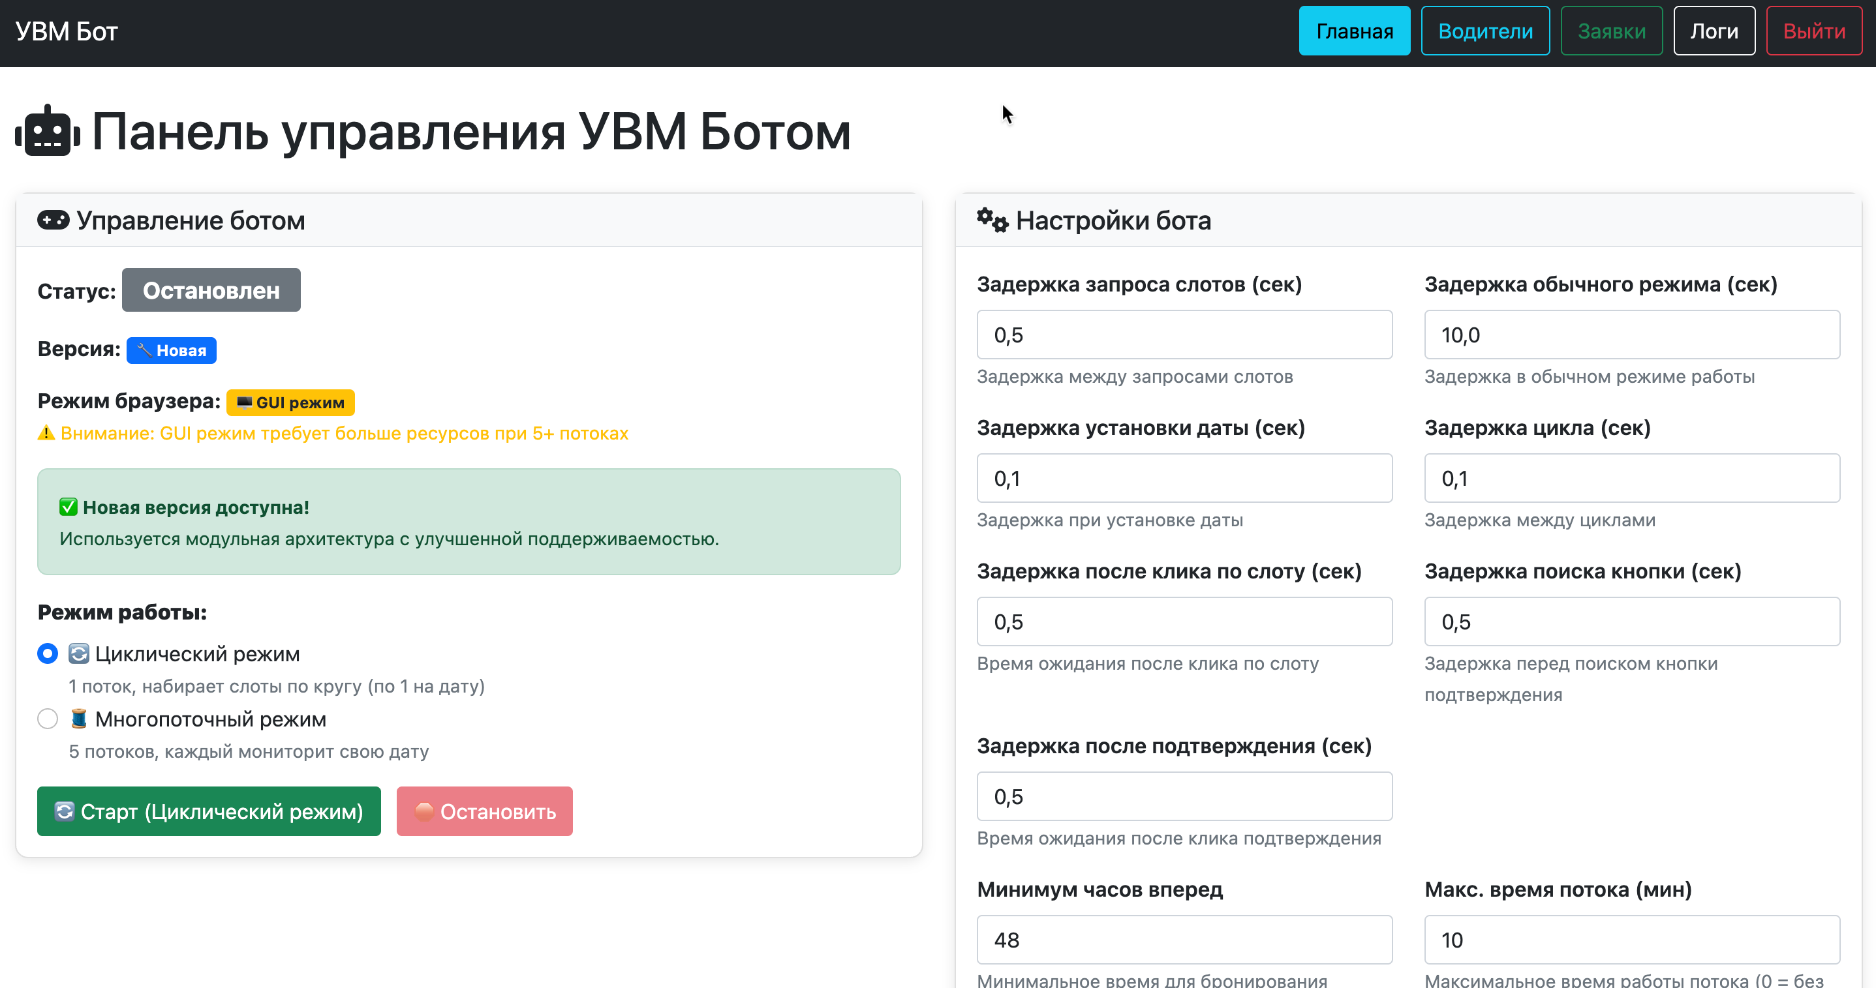Click the gamepad icon beside Управление ботом
Screen dimensions: 1876x988
click(x=53, y=220)
